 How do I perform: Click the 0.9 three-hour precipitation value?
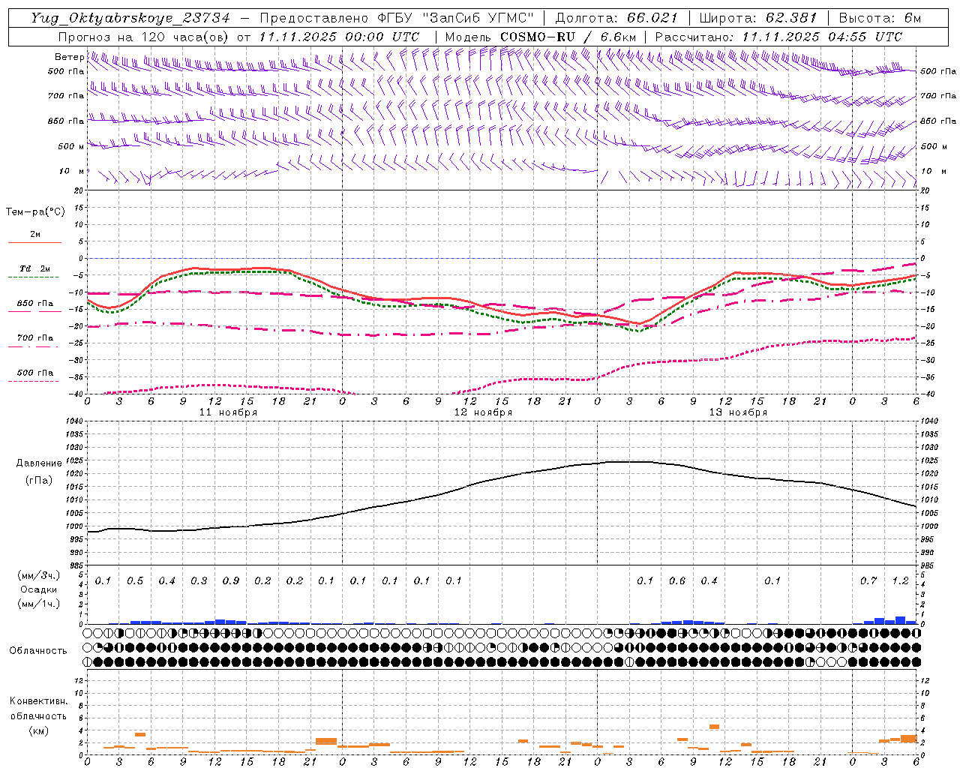point(231,580)
